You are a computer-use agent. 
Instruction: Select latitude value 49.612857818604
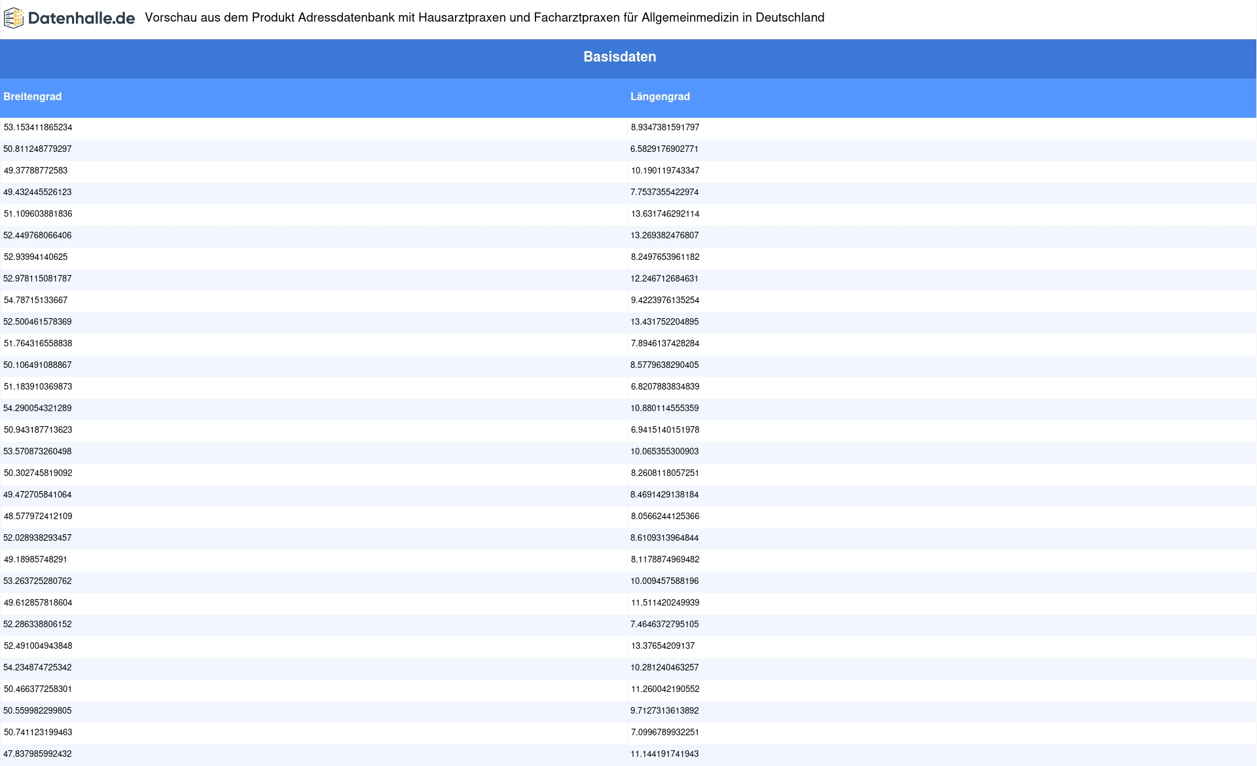38,603
